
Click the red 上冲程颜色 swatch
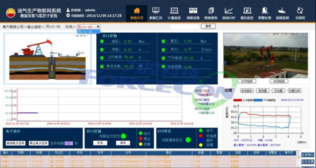click(x=238, y=100)
